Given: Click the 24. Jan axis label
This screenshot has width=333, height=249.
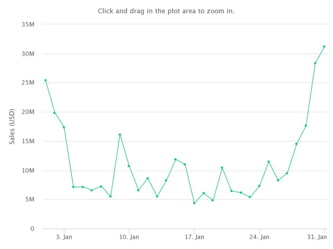Looking at the screenshot, I should pyautogui.click(x=259, y=237).
